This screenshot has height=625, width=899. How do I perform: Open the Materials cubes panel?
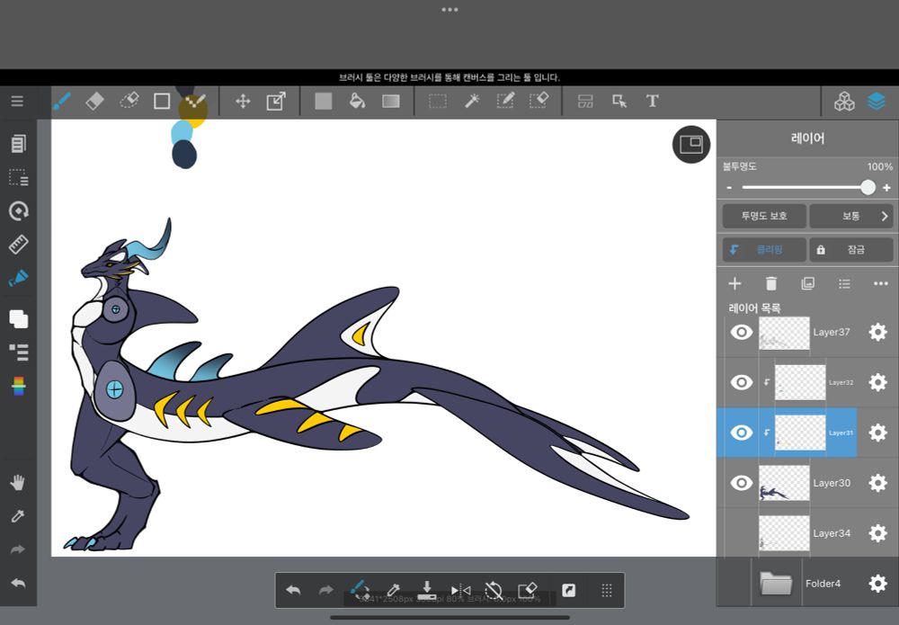click(844, 102)
